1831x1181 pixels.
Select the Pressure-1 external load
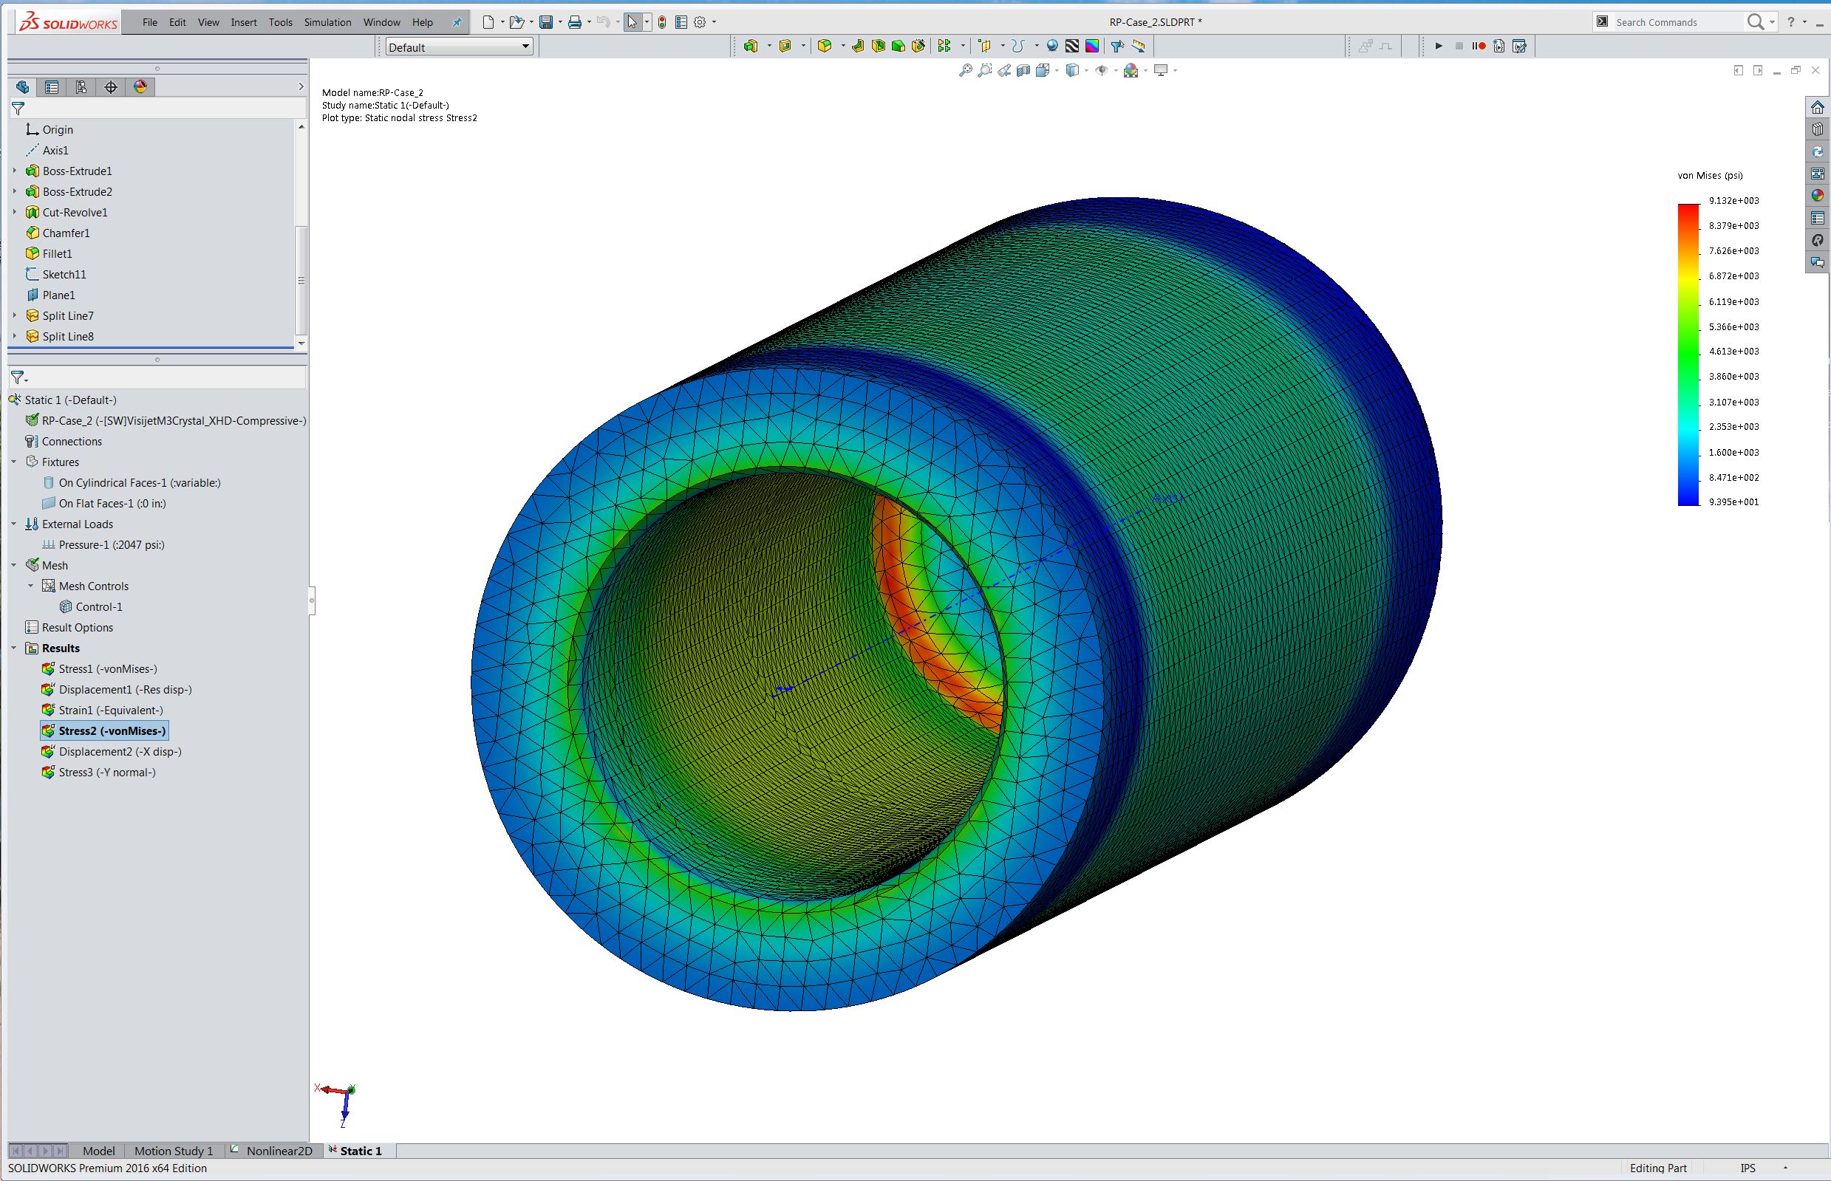click(x=112, y=544)
